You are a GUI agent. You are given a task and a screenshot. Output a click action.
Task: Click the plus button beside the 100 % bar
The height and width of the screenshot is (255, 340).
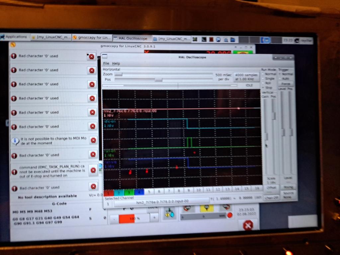click(154, 217)
